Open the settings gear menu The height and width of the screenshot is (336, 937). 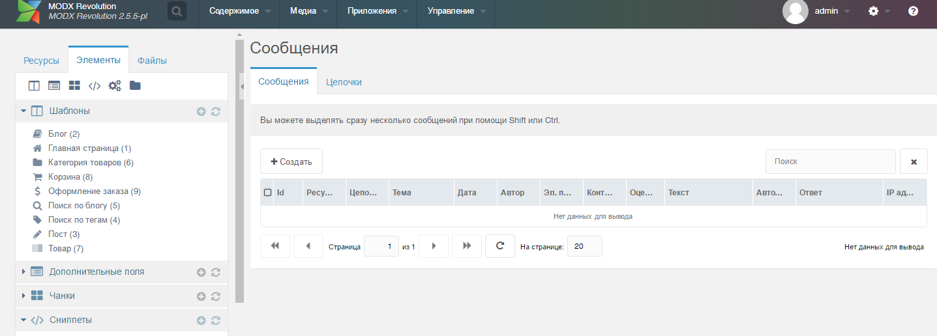point(874,11)
